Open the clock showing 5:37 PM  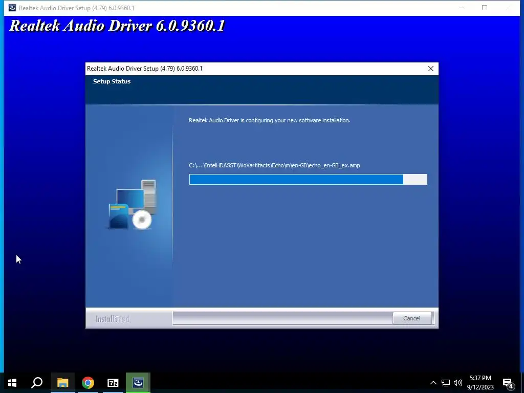click(x=480, y=383)
